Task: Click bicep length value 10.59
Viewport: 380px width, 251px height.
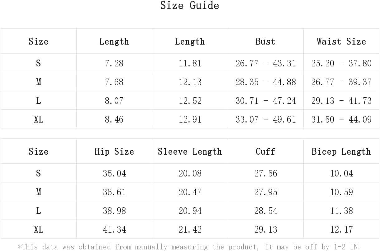Action: pos(342,192)
